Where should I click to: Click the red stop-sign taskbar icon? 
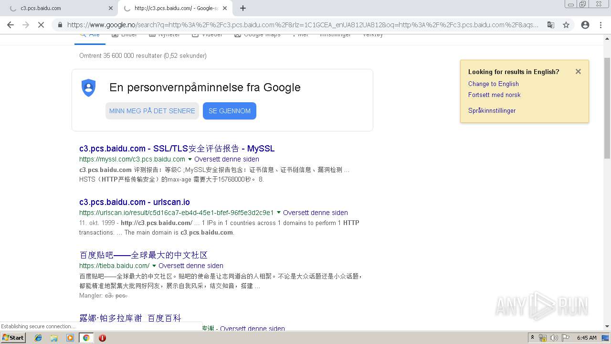pyautogui.click(x=102, y=338)
